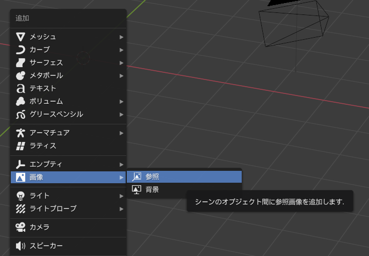Select the camera wireframe in viewport
Screen dimensions: 369x256
coord(293,24)
